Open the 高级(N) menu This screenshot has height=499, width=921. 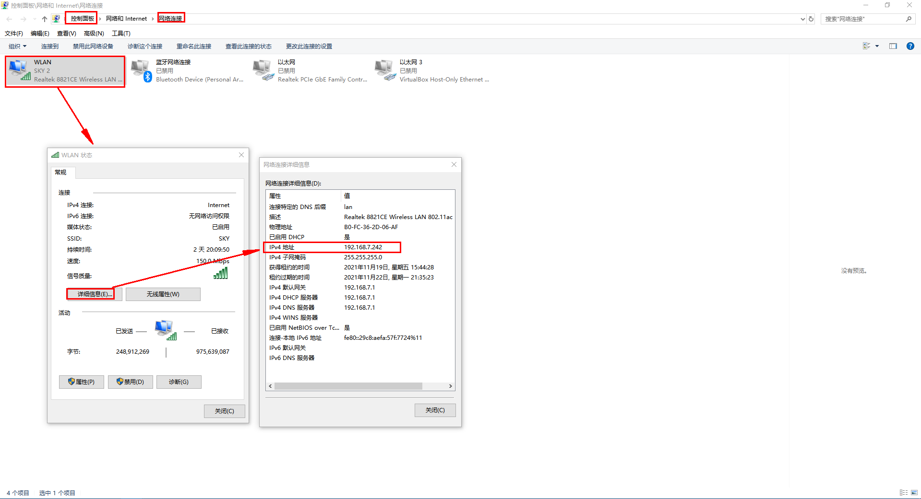(94, 33)
